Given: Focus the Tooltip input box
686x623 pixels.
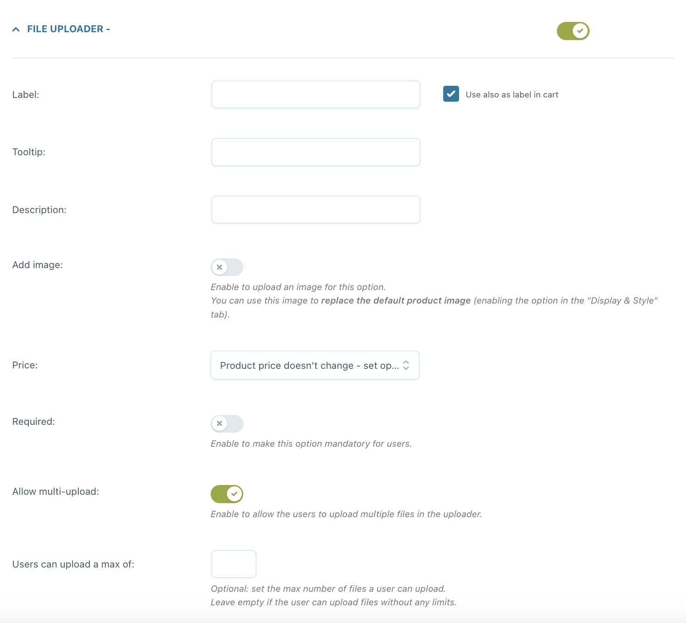Looking at the screenshot, I should tap(316, 152).
